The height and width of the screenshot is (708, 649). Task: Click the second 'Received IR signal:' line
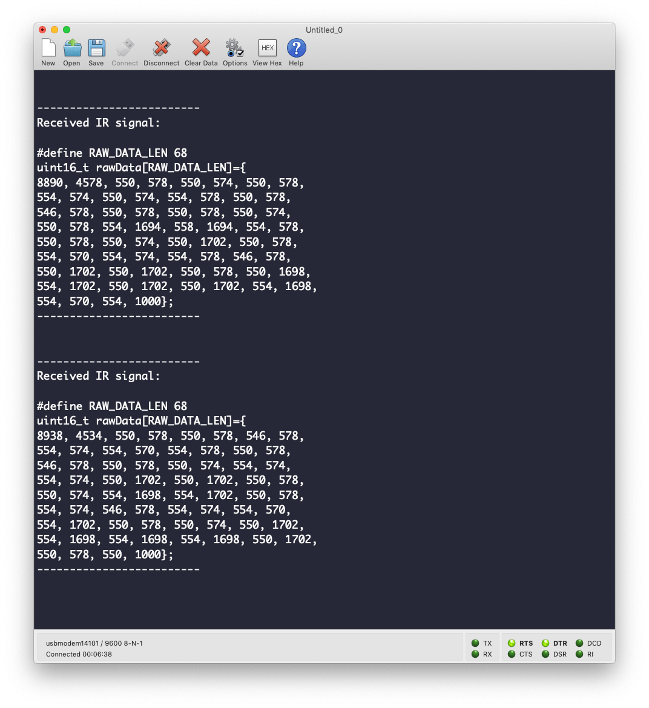coord(99,376)
